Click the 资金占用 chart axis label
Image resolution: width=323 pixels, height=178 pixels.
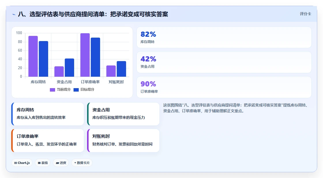pos(64,82)
